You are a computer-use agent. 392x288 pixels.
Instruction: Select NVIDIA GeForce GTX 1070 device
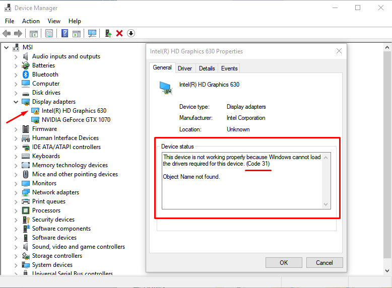[x=76, y=120]
